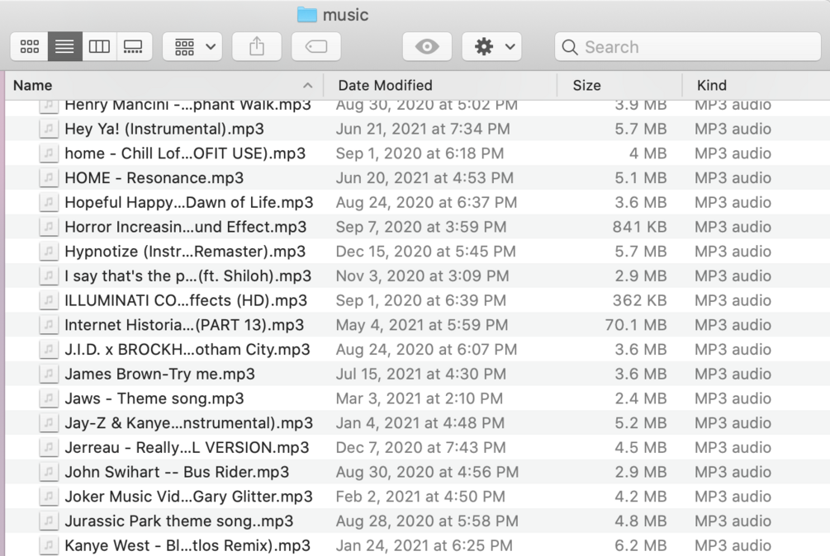The height and width of the screenshot is (556, 830).
Task: Click the Jaws - Theme song file icon
Action: tap(49, 398)
